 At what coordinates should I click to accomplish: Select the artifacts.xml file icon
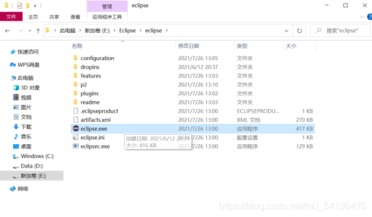[76, 119]
